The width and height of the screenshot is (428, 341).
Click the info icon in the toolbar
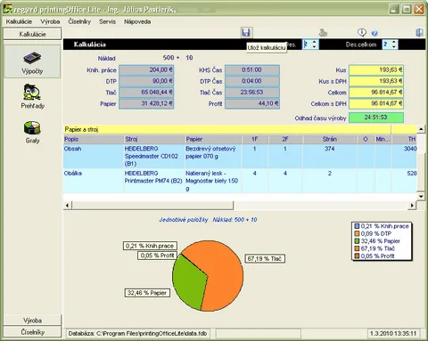pos(362,32)
